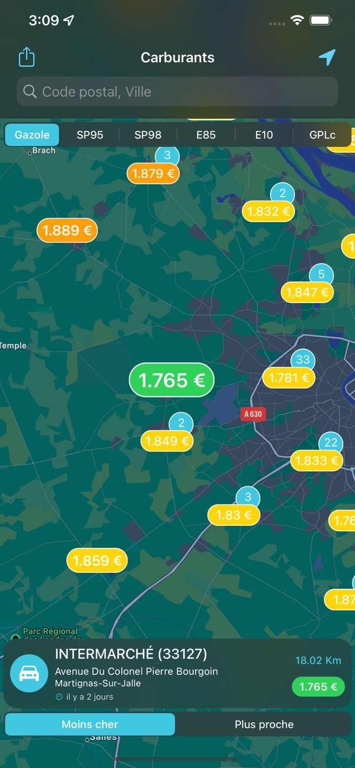The height and width of the screenshot is (768, 355).
Task: Tap the Avenue Du Colonel Pierre Bourgoin address
Action: click(x=136, y=671)
